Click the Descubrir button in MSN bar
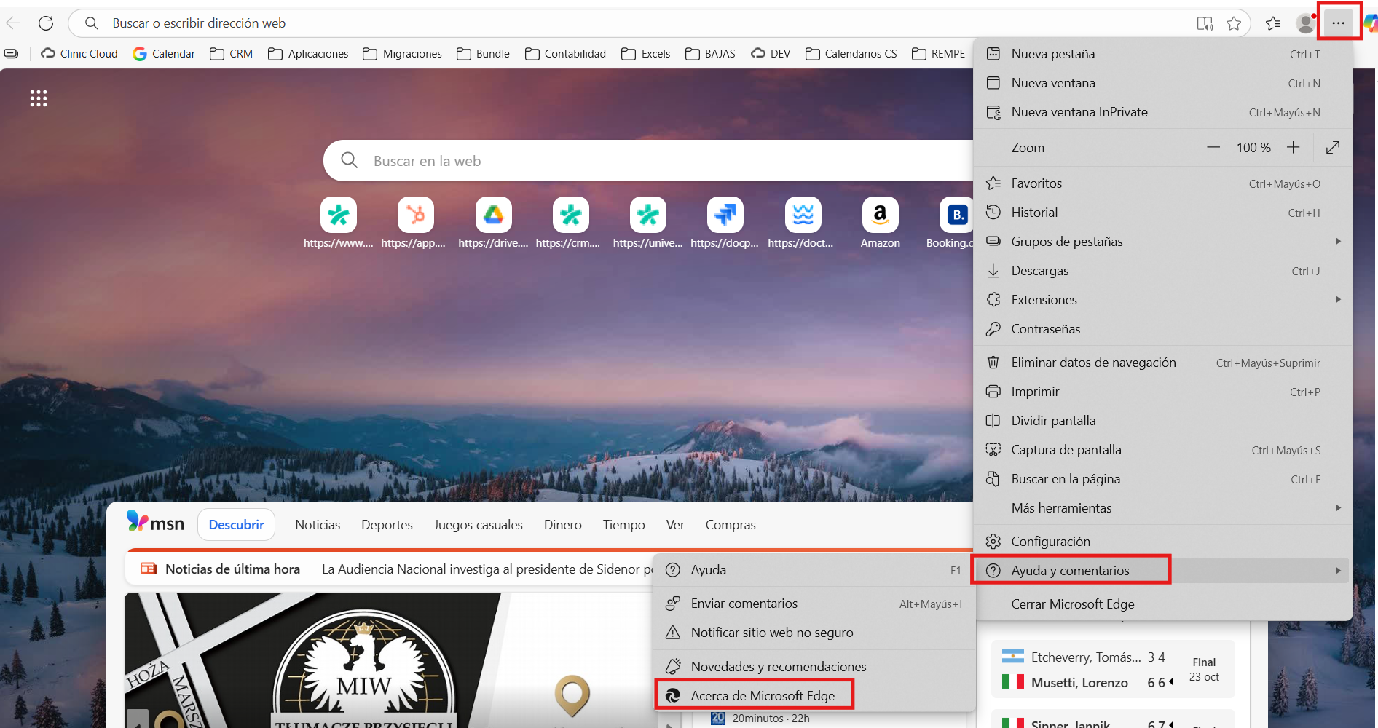1378x728 pixels. (236, 525)
